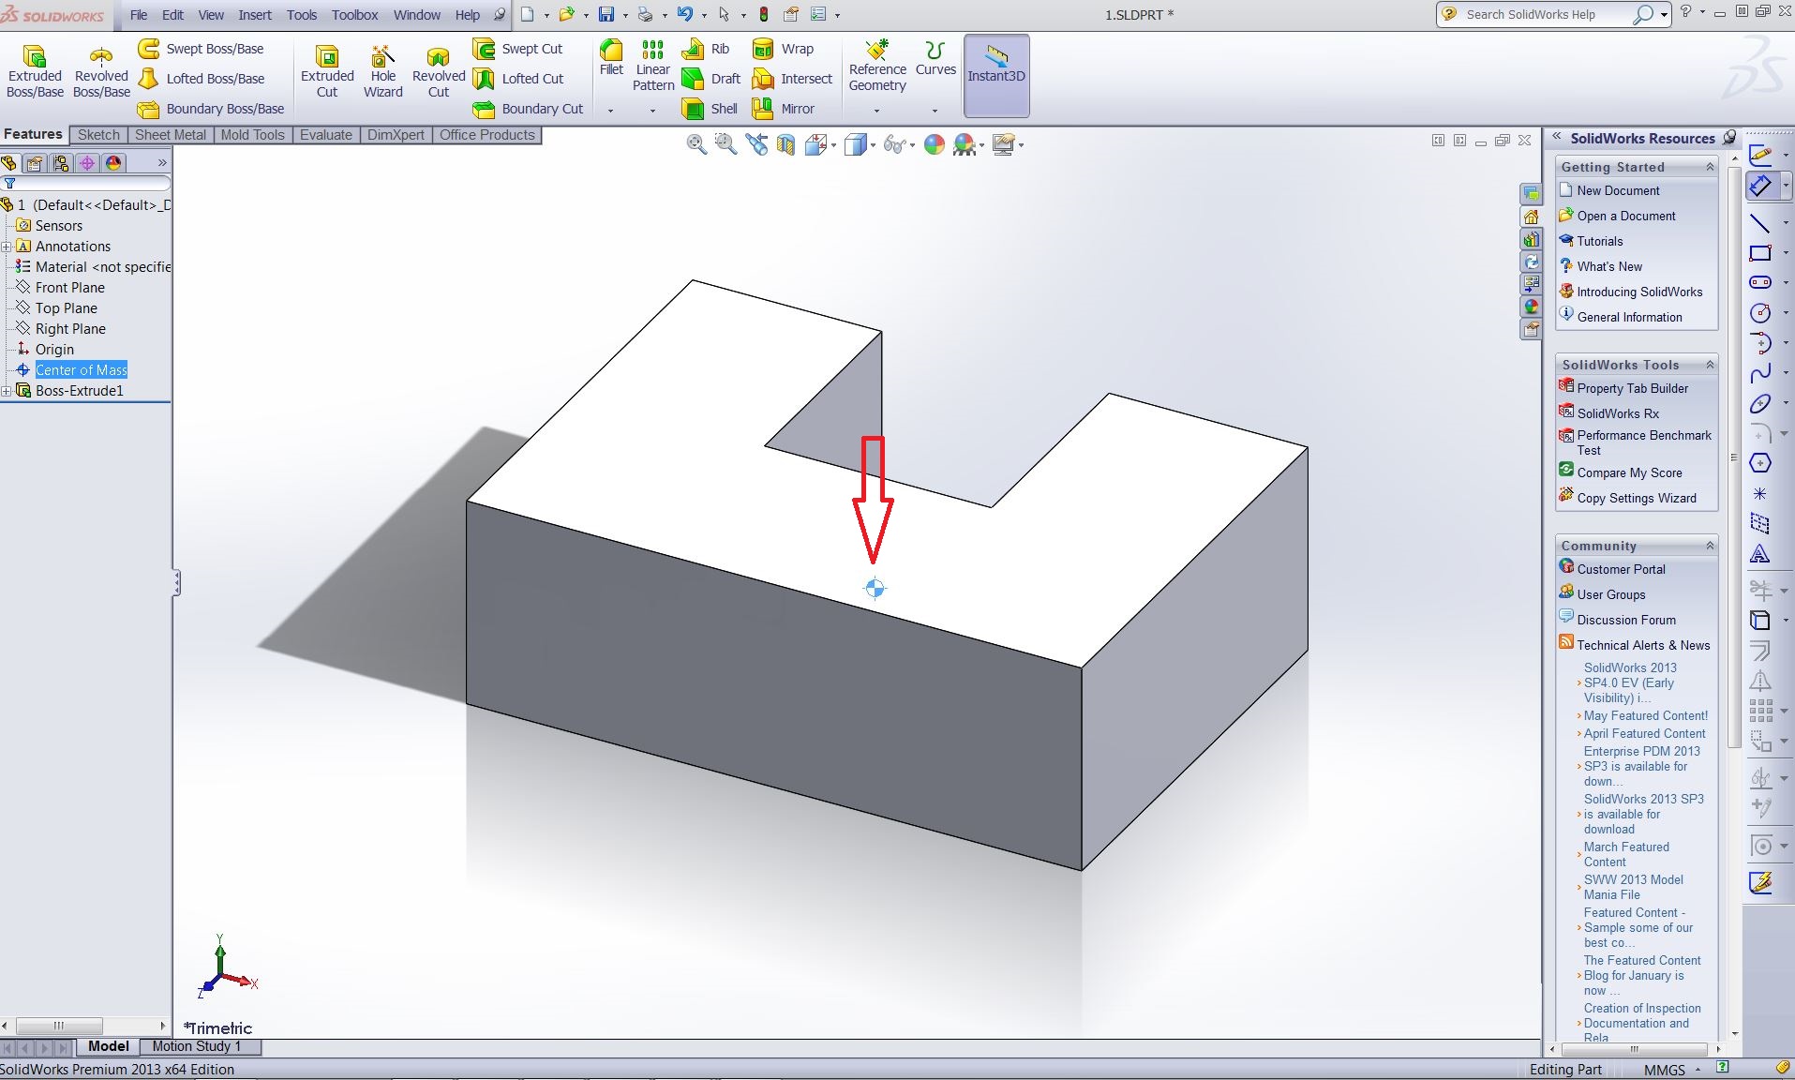Viewport: 1795px width, 1080px height.
Task: Click the Edit Appearance color sphere icon
Action: coord(935,144)
